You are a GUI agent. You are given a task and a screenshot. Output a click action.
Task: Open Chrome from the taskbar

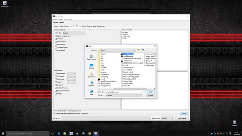(90, 133)
